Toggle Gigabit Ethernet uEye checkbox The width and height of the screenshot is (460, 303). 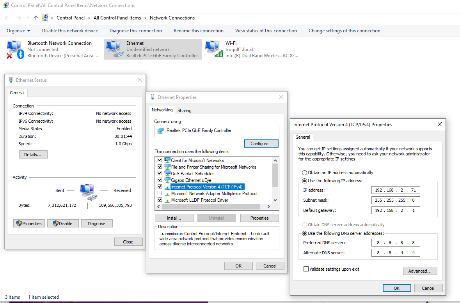tap(160, 180)
